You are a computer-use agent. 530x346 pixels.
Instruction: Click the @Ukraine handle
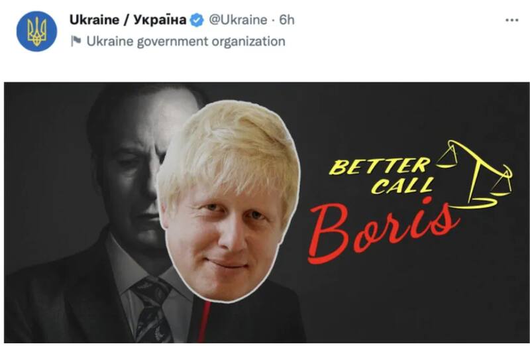point(238,20)
